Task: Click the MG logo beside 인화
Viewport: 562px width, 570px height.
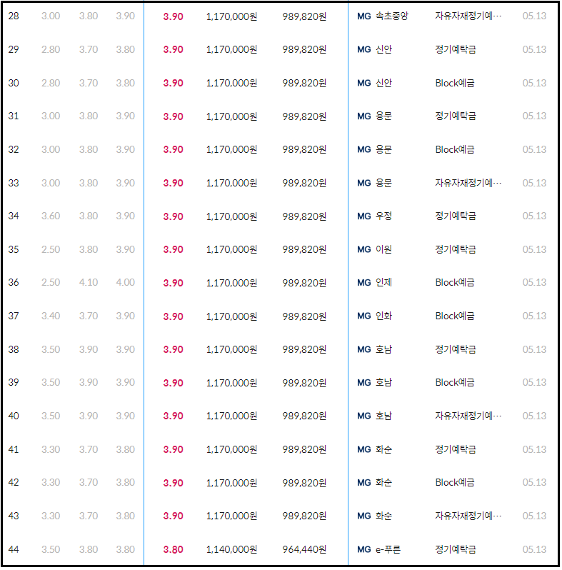Action: coord(364,316)
